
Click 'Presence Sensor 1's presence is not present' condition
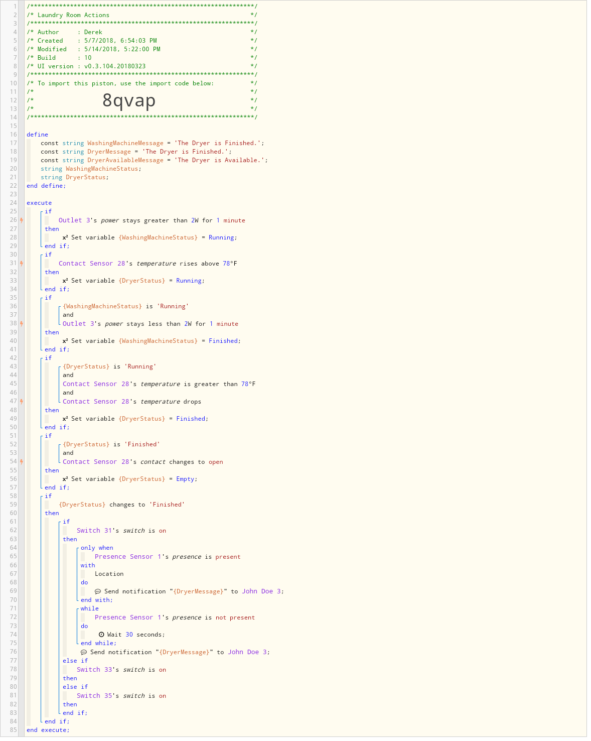tap(175, 617)
